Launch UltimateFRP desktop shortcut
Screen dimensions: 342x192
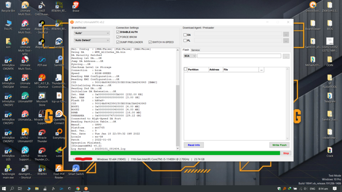[x=25, y=98]
